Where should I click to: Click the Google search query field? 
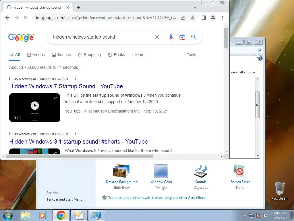(x=101, y=37)
